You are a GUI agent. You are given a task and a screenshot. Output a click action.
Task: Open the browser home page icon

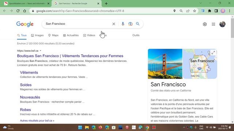[24, 11]
